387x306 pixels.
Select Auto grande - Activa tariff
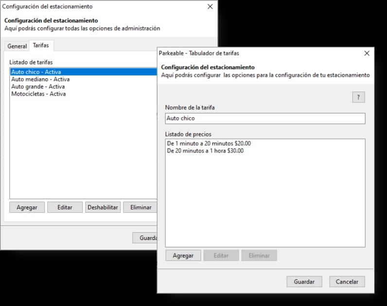coord(84,86)
